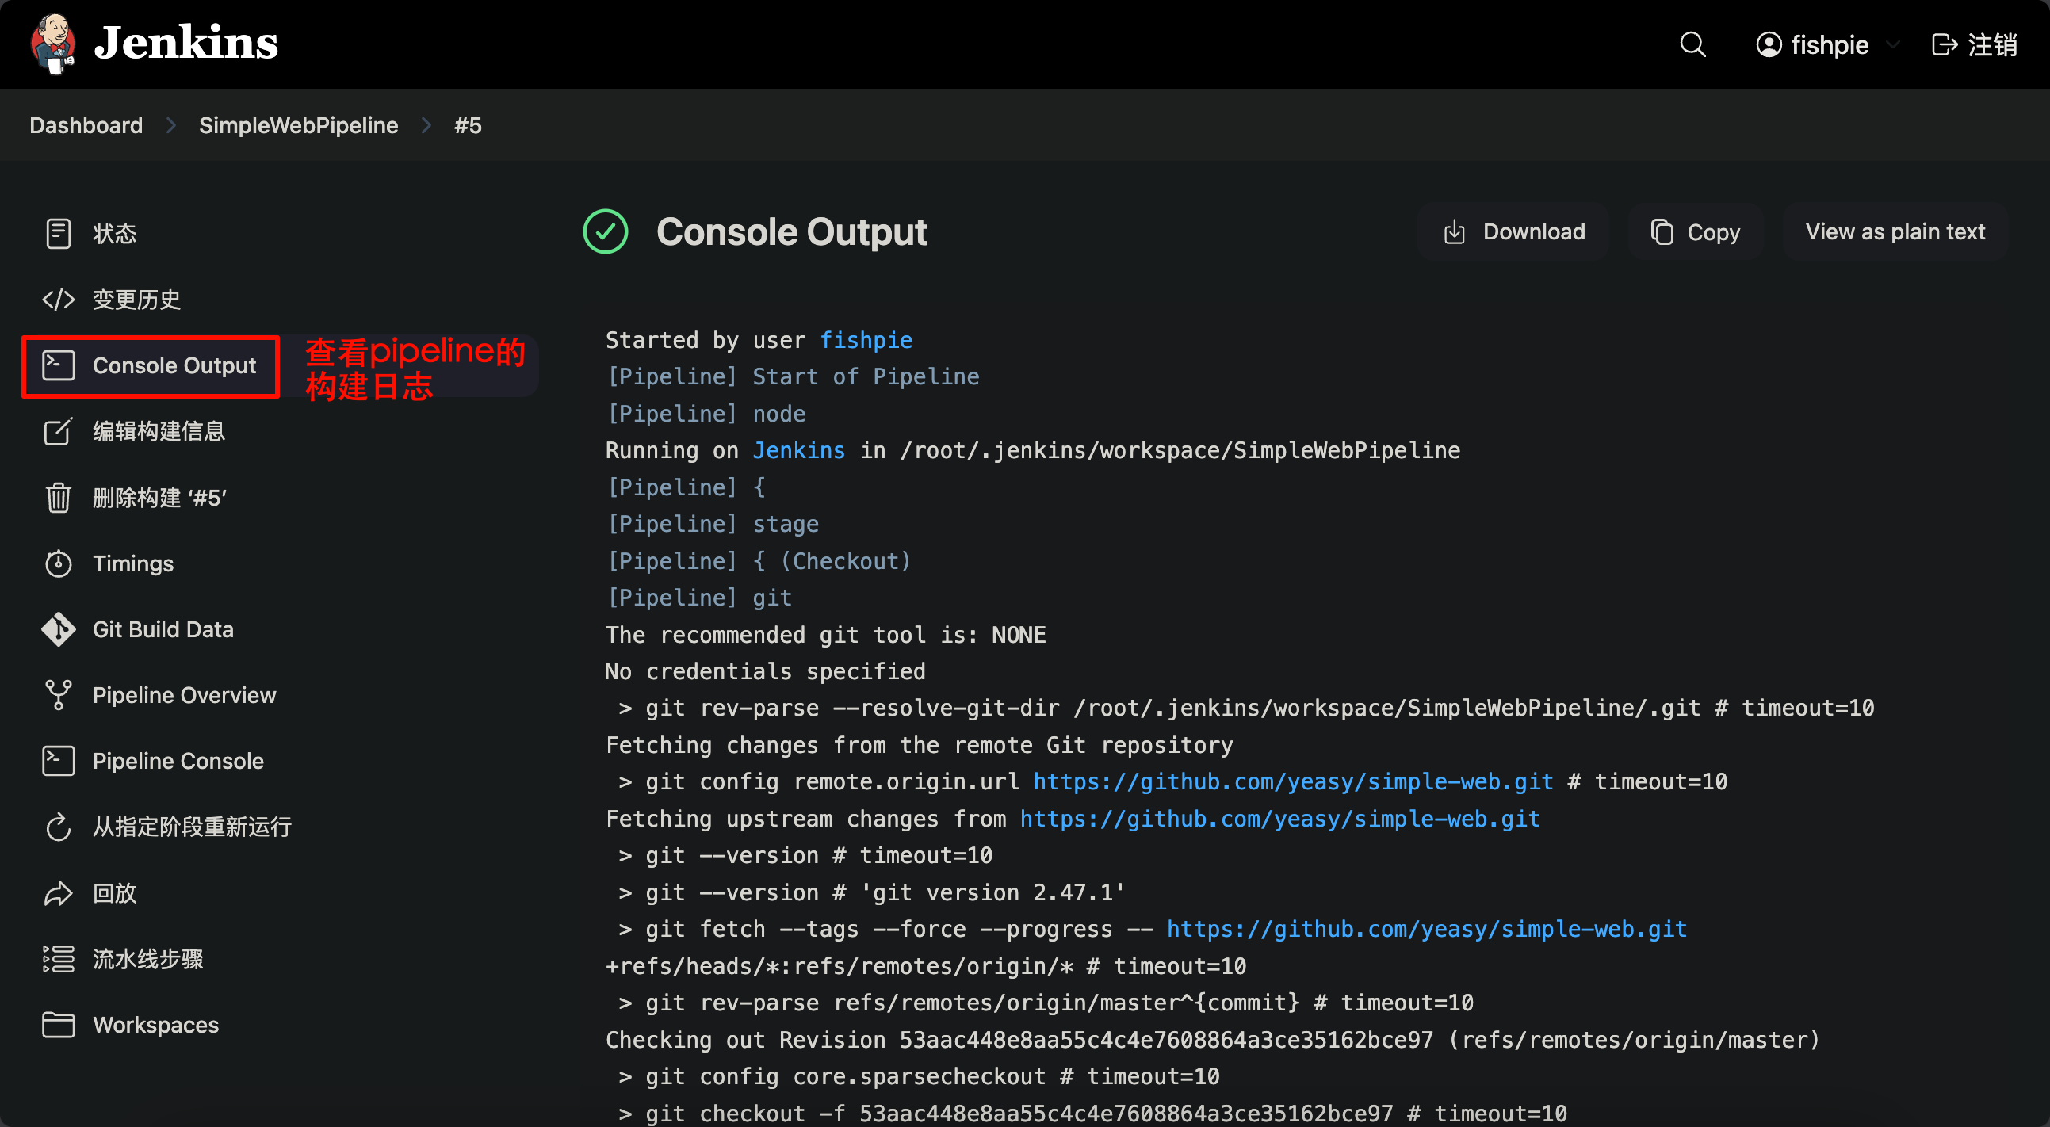Click the trash icon to delete build #5
This screenshot has height=1127, width=2050.
click(x=58, y=498)
